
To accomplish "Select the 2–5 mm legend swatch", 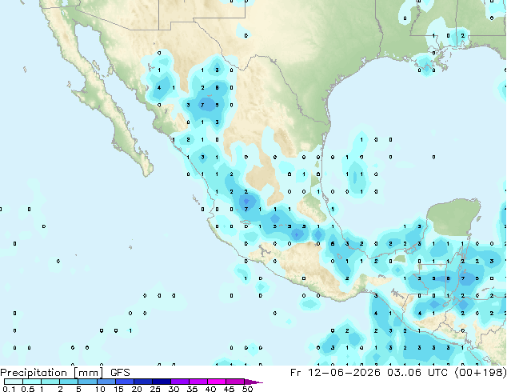I will point(69,382).
